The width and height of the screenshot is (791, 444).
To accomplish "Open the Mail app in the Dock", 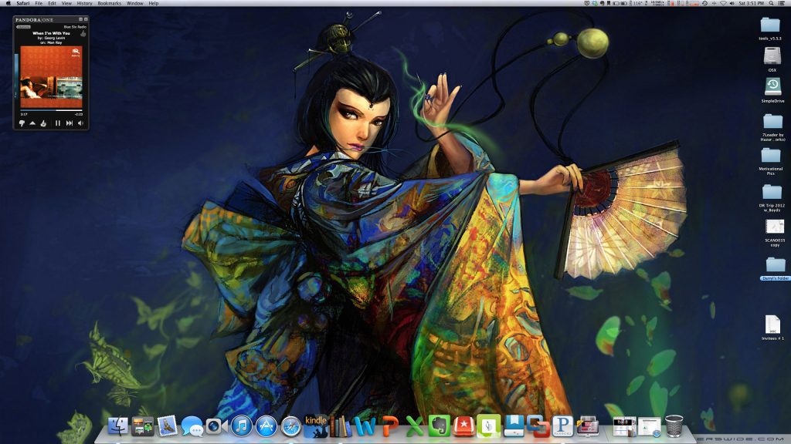I will click(168, 426).
